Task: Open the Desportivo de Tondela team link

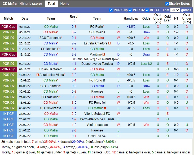Action: coord(97,64)
